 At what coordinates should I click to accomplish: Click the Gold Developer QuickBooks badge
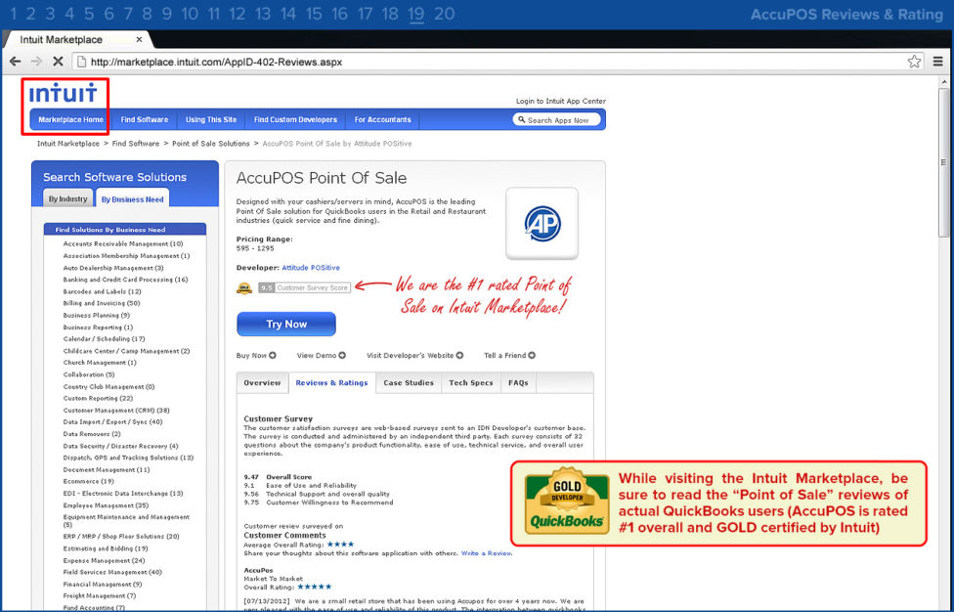(x=565, y=503)
